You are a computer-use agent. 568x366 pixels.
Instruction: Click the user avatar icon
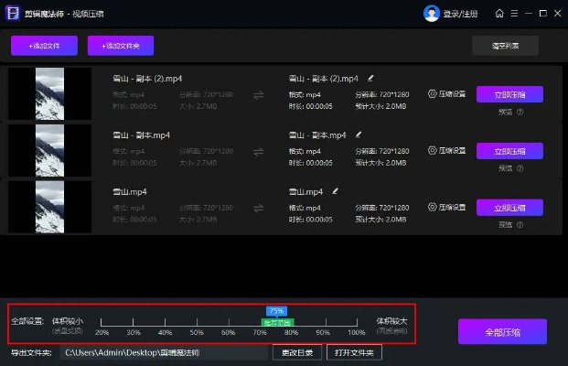[432, 14]
